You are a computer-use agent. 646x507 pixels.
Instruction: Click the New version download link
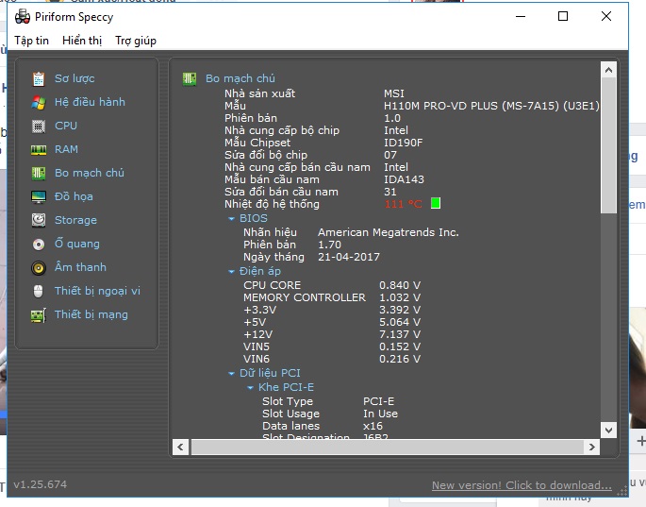522,485
